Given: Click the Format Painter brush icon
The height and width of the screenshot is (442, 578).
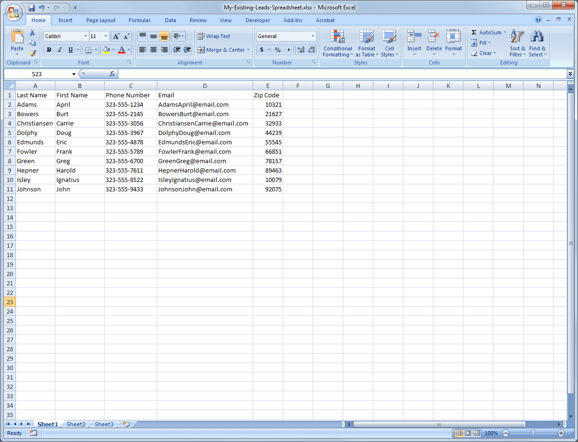Looking at the screenshot, I should click(32, 53).
